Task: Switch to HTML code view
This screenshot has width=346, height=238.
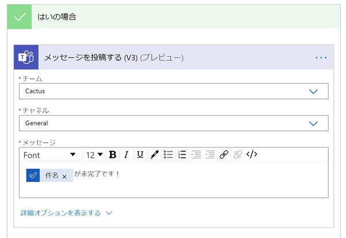Action: 251,154
